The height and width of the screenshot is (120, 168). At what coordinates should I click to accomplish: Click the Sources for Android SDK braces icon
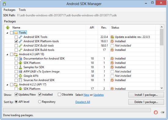pyautogui.click(x=20, y=80)
